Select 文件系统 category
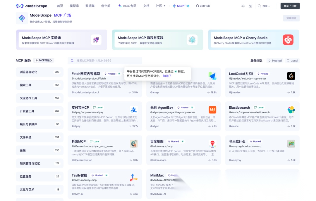This screenshot has width=316, height=201. [x=39, y=137]
